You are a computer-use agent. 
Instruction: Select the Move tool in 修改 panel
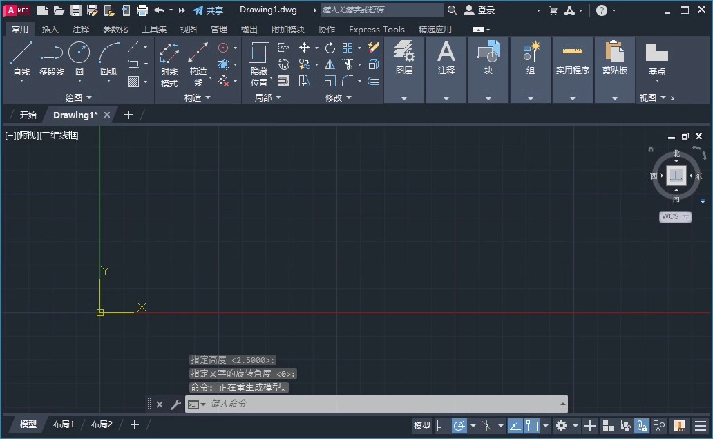(304, 47)
